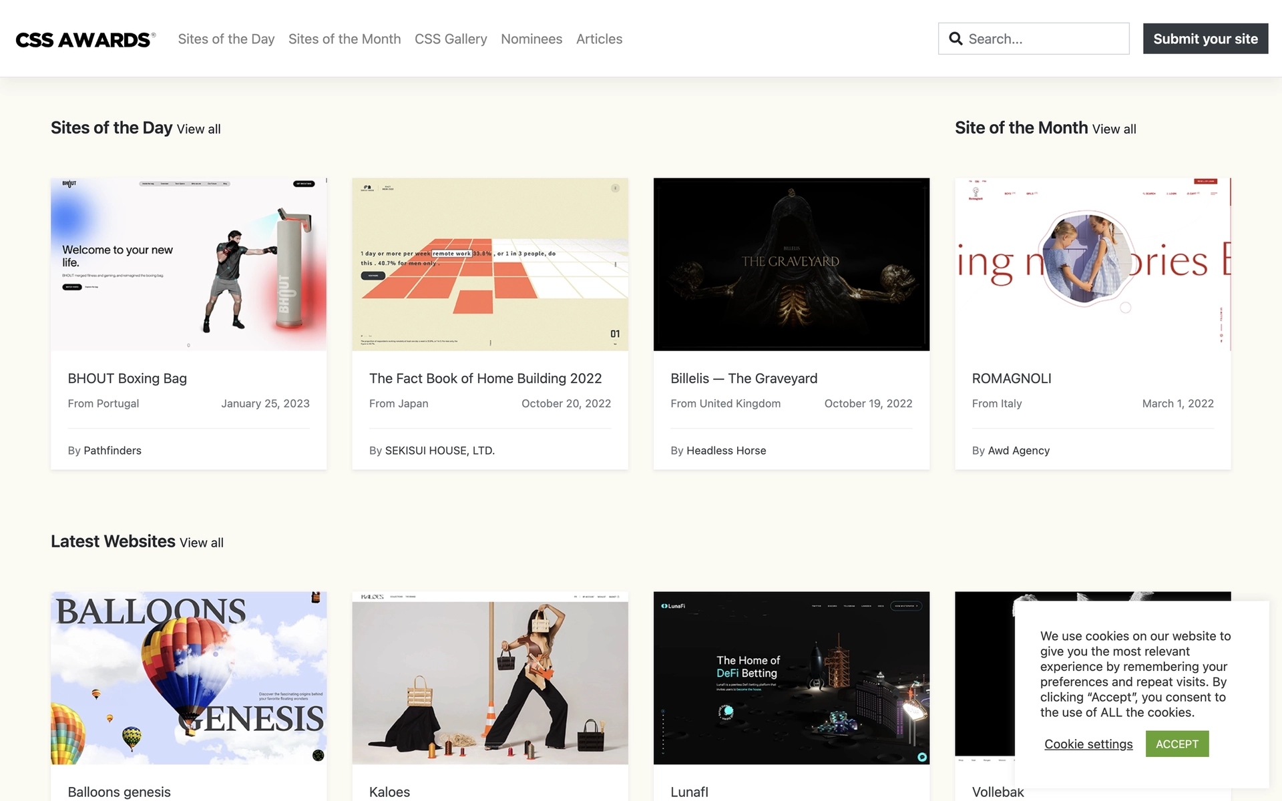Screen dimensions: 1282x801
Task: Focus the Search input field
Action: point(1034,39)
